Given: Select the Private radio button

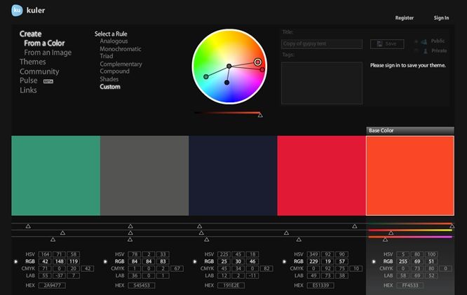Looking at the screenshot, I should click(x=417, y=50).
